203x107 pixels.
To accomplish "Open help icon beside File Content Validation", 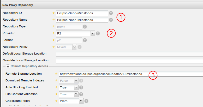I will pyautogui.click(x=81, y=94).
